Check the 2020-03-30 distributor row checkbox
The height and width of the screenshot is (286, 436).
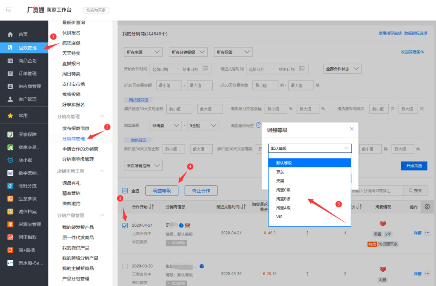click(x=125, y=266)
